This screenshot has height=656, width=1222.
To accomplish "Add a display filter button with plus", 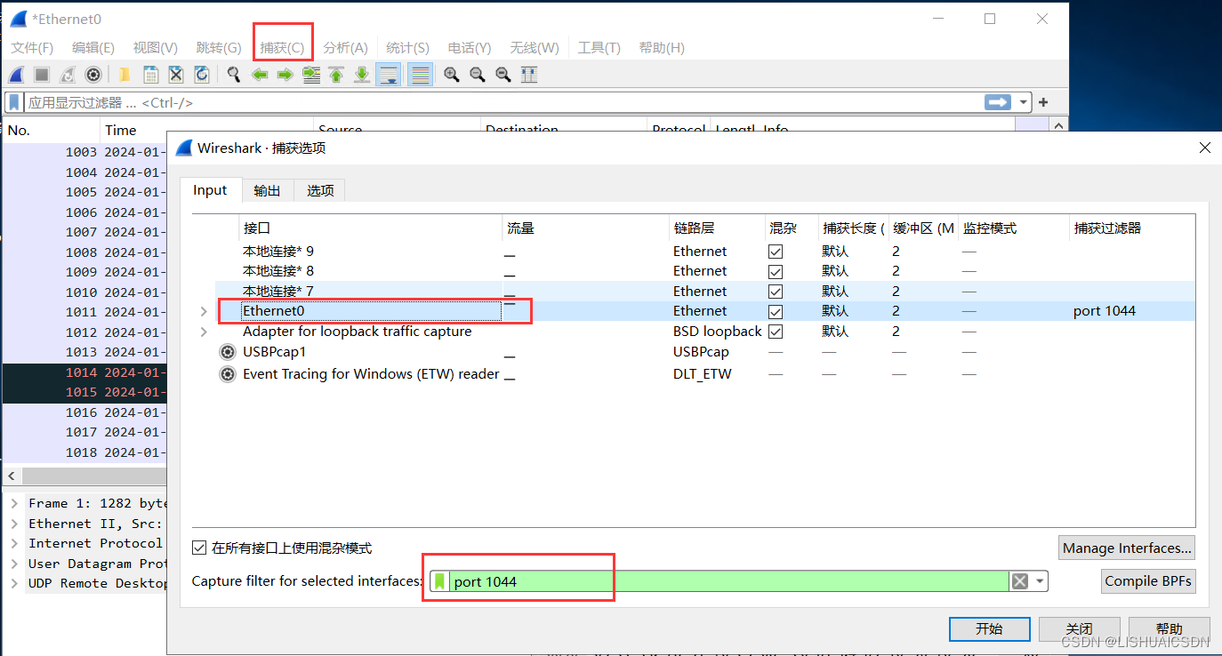I will click(x=1043, y=102).
